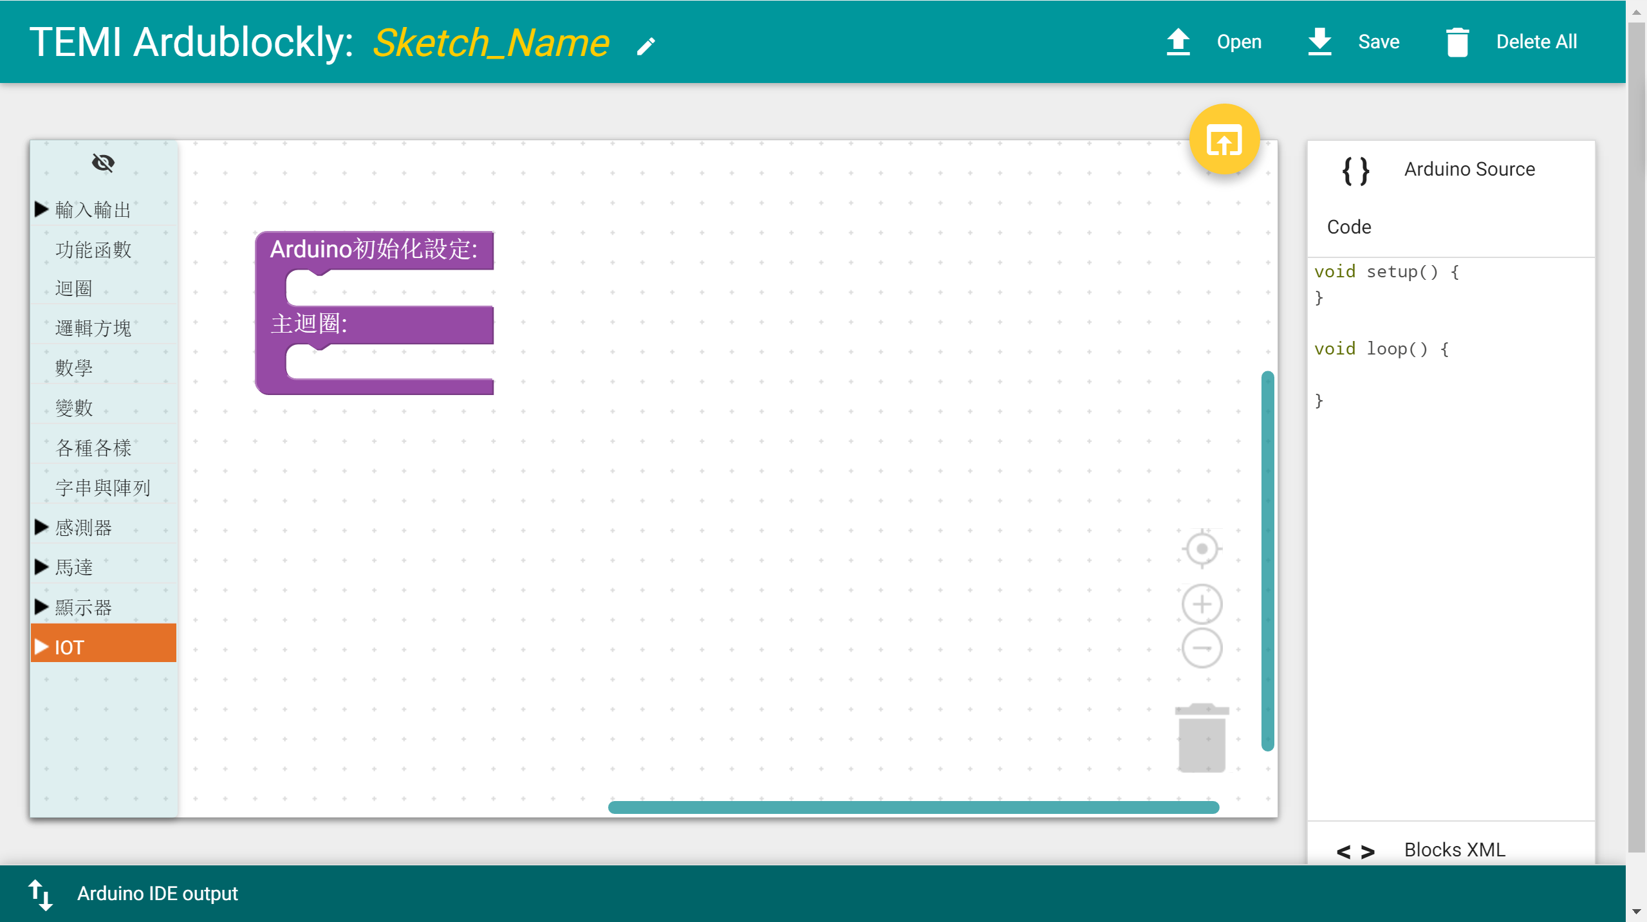Viewport: 1647px width, 922px height.
Task: Zoom out the blocks workspace
Action: tap(1202, 648)
